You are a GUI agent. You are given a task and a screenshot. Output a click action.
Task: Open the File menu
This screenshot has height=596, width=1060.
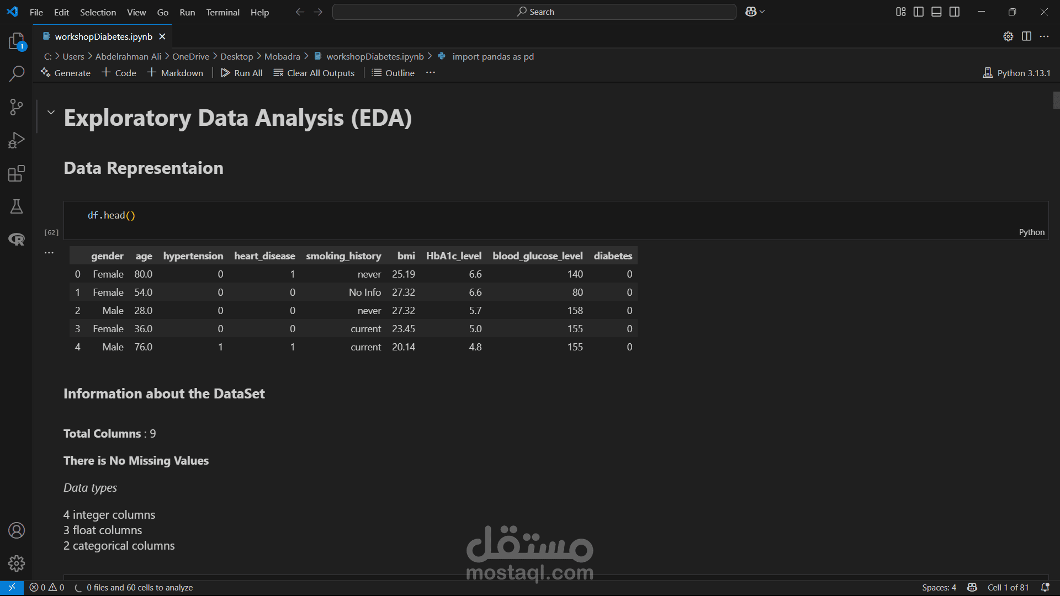pos(36,12)
